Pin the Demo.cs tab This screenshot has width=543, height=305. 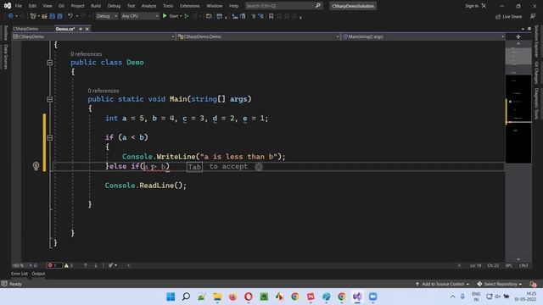[x=81, y=29]
